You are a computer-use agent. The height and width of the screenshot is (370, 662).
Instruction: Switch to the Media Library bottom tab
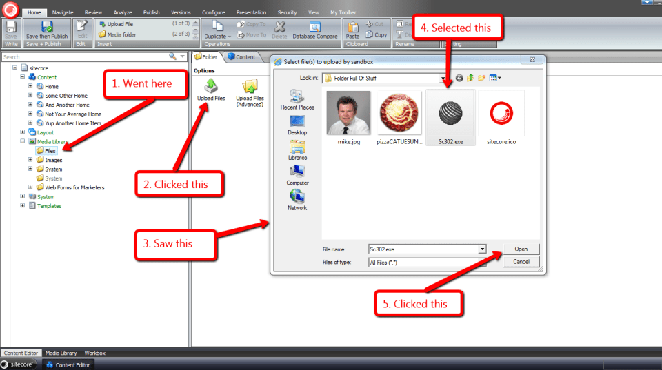click(x=61, y=353)
